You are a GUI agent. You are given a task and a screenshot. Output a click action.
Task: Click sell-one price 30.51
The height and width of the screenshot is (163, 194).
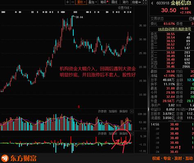(x=170, y=48)
